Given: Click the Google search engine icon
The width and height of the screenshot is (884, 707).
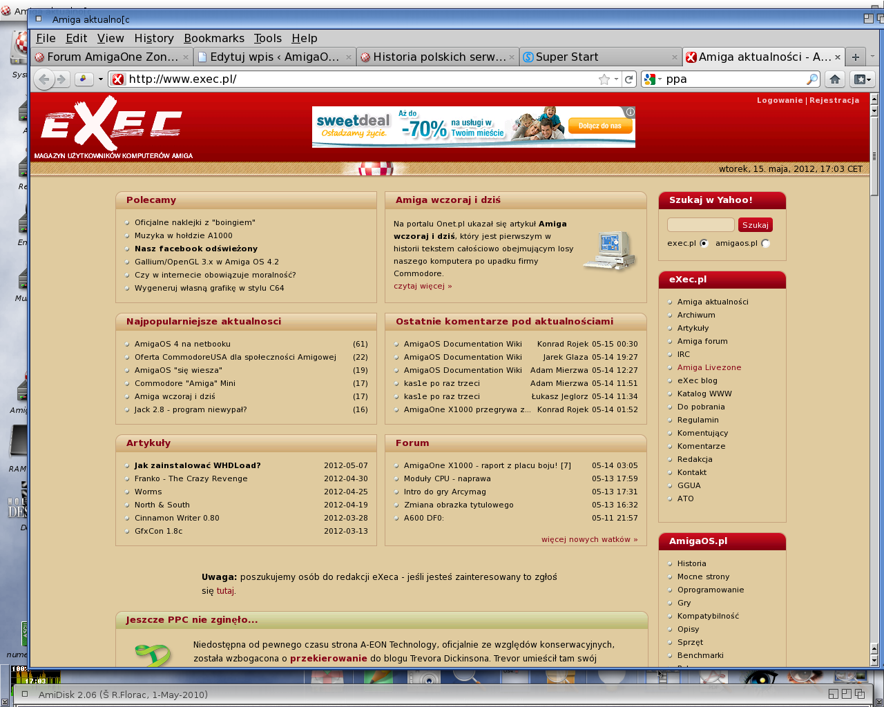Looking at the screenshot, I should 649,79.
